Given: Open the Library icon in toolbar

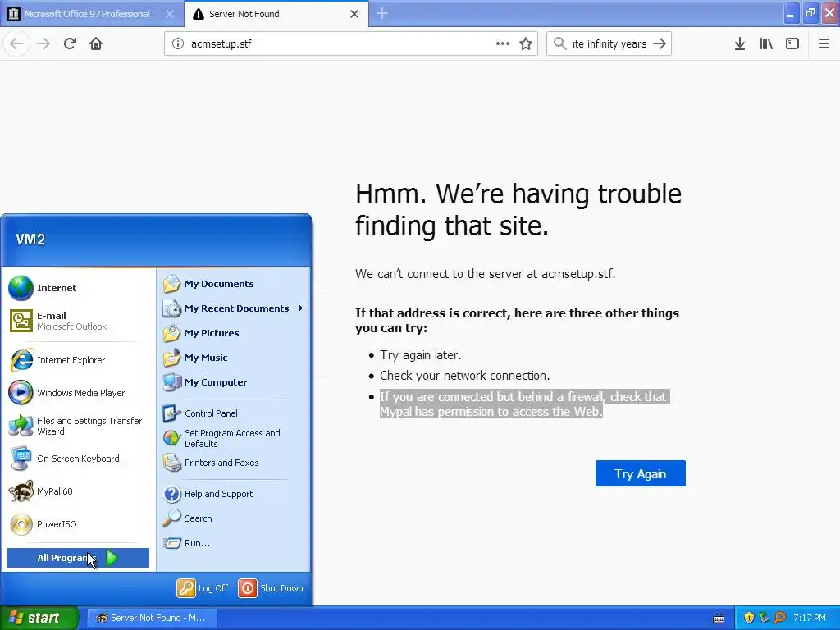Looking at the screenshot, I should (766, 44).
